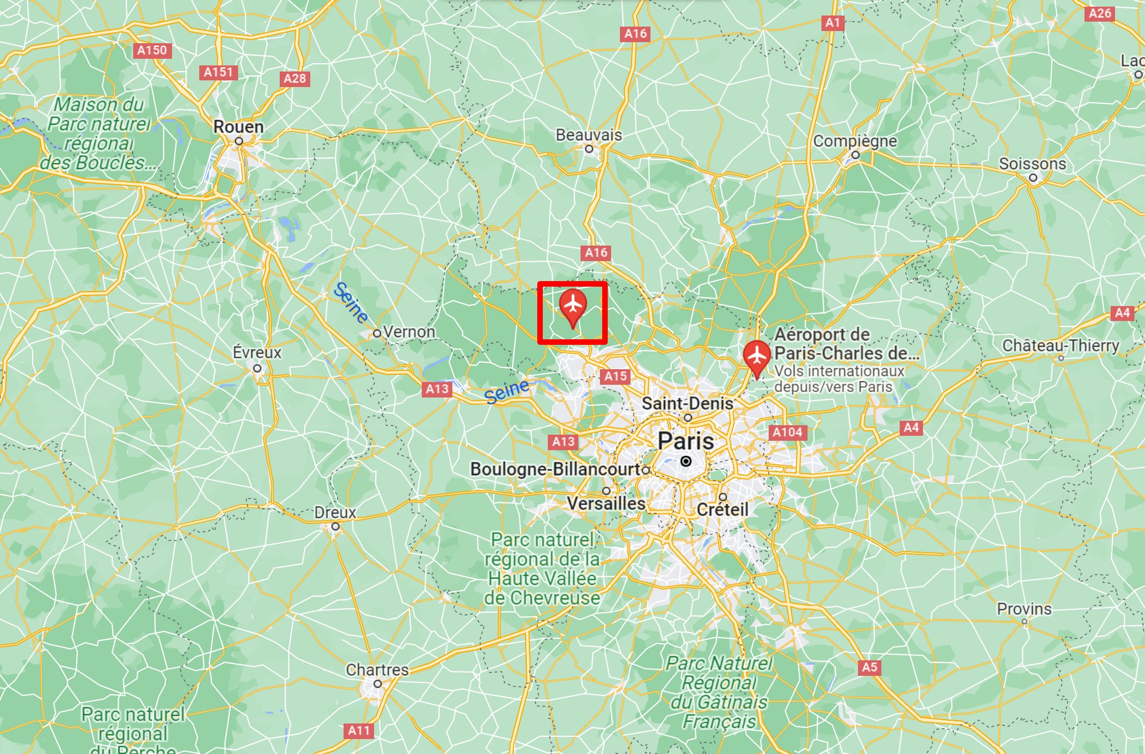Click the A16 highway shield near Beauvais airport
The height and width of the screenshot is (754, 1145).
pyautogui.click(x=597, y=253)
